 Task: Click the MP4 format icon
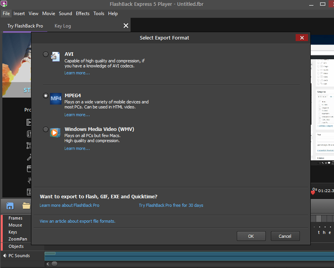click(56, 98)
